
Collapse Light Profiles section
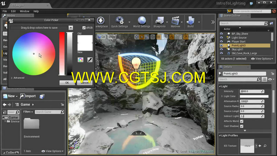pos(220,136)
